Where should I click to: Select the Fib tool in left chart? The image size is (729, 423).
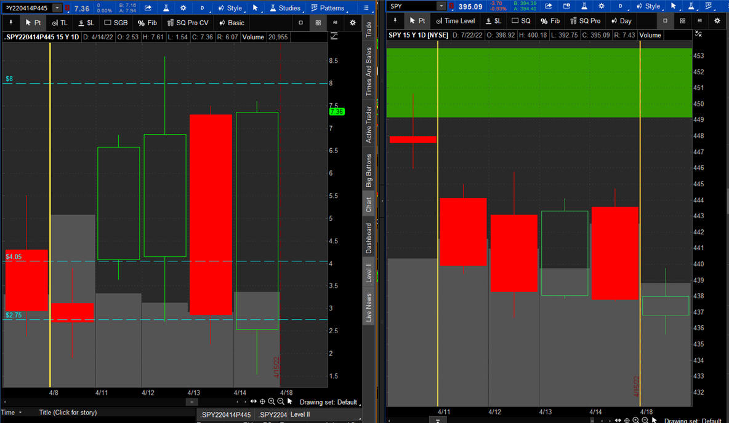coord(147,23)
